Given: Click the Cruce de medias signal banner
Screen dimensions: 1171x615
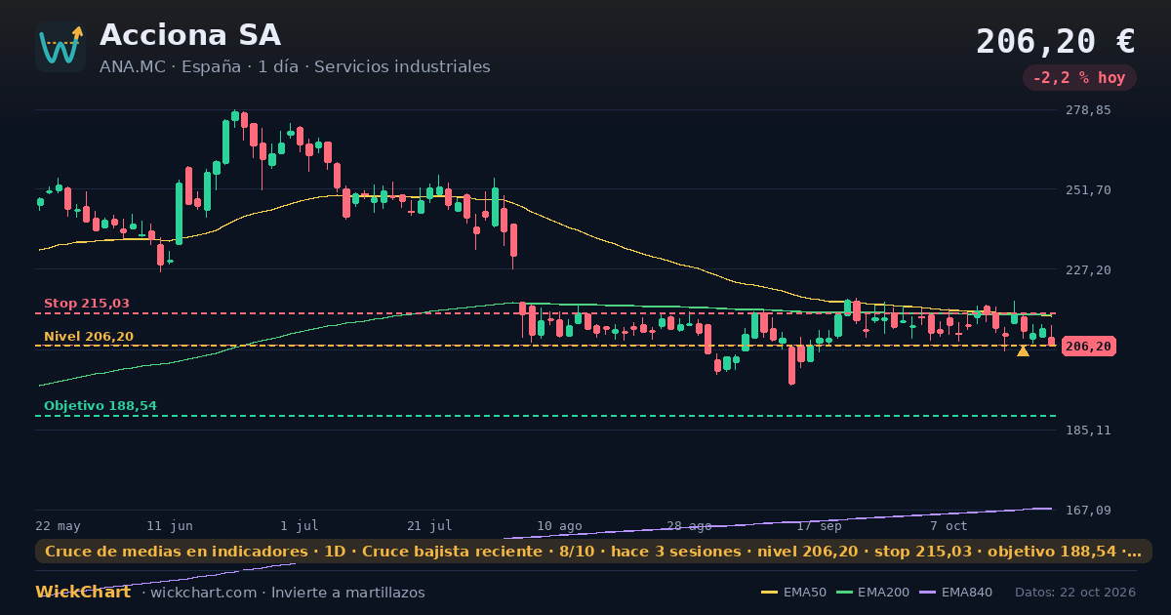Looking at the screenshot, I should [593, 552].
